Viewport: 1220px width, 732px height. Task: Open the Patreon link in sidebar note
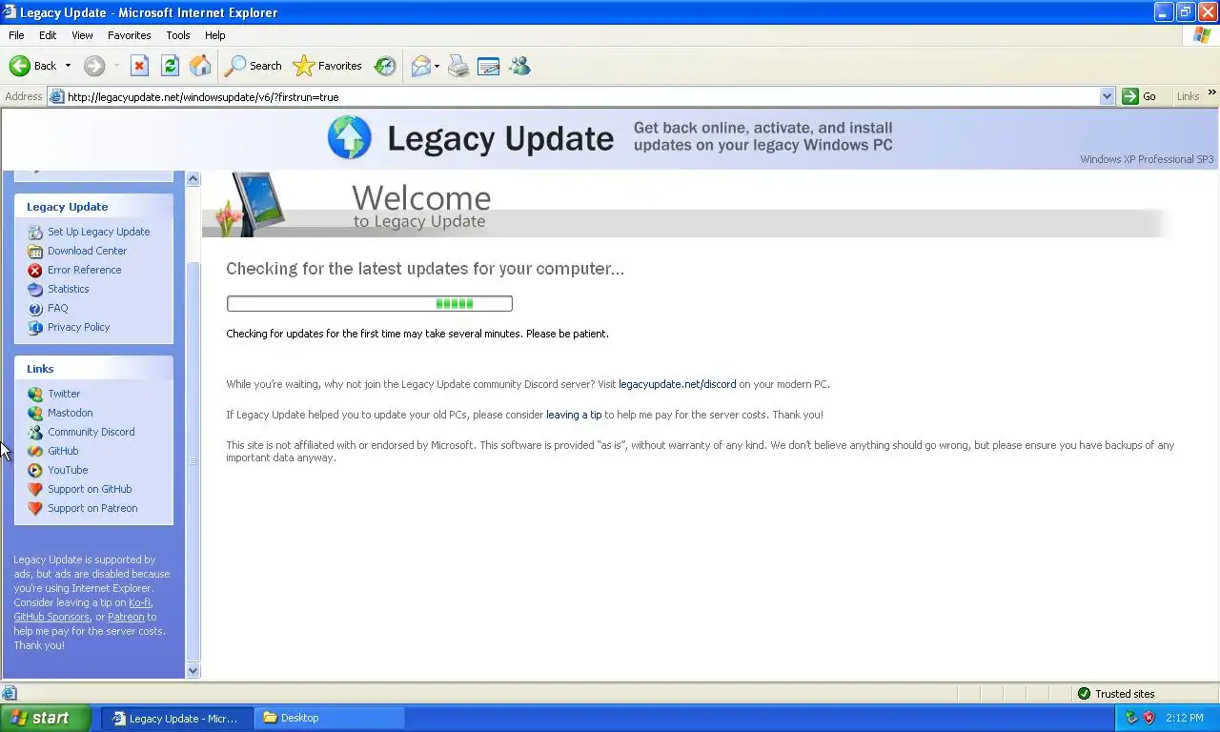click(x=126, y=617)
